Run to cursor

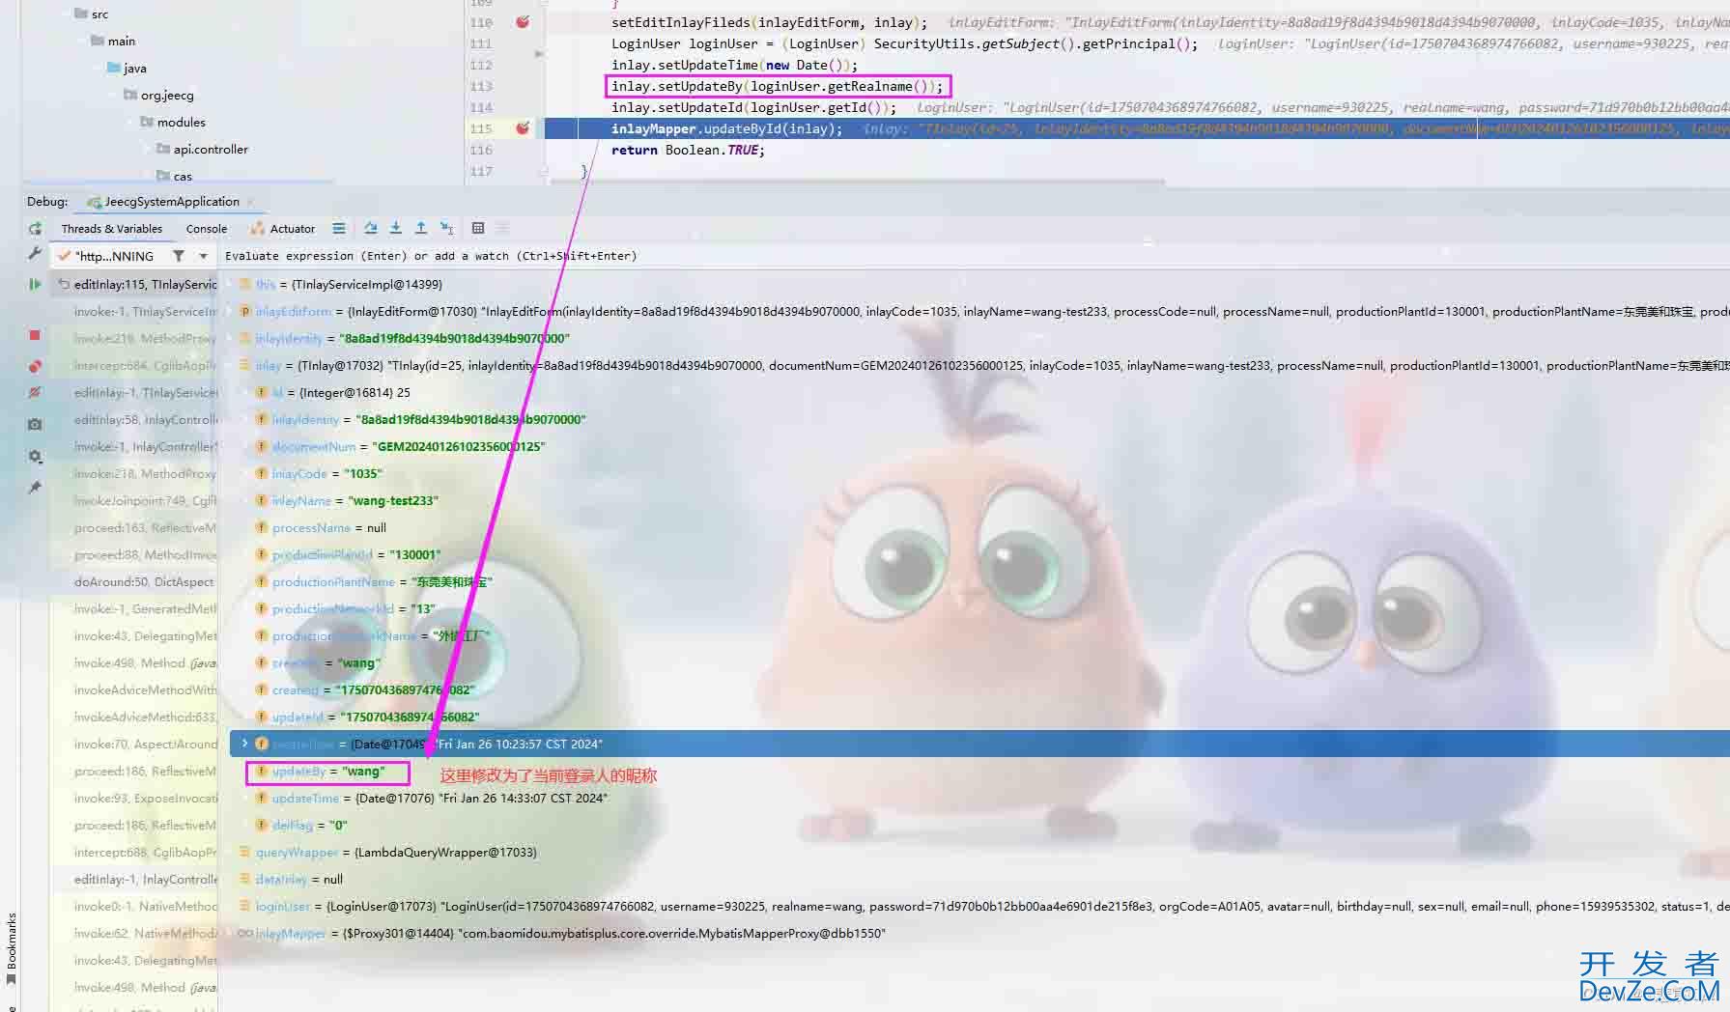point(447,229)
